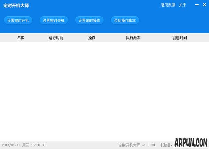Minimize the 定时开机大师 window

coord(197,5)
